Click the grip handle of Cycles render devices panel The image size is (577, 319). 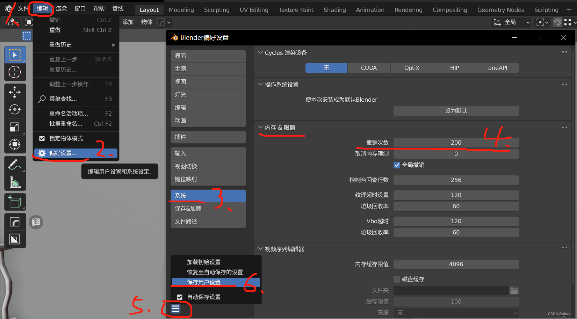point(564,52)
